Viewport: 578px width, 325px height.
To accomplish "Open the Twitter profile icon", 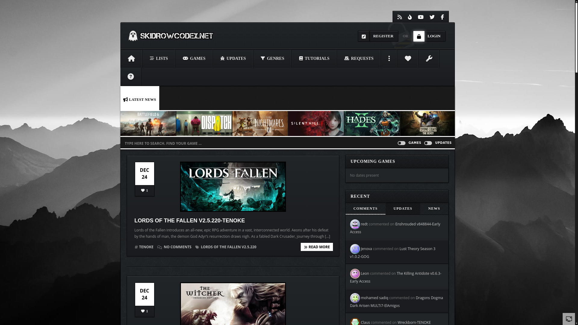I will 432,17.
